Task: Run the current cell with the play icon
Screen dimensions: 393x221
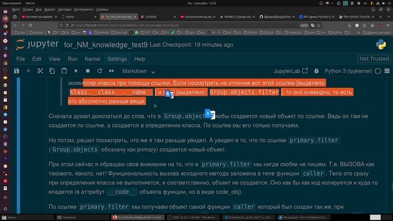Action: point(76,71)
